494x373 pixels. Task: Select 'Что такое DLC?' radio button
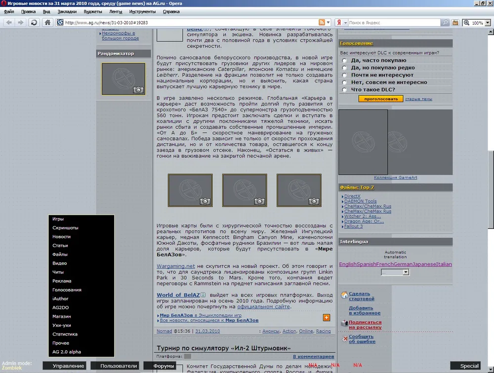click(344, 90)
